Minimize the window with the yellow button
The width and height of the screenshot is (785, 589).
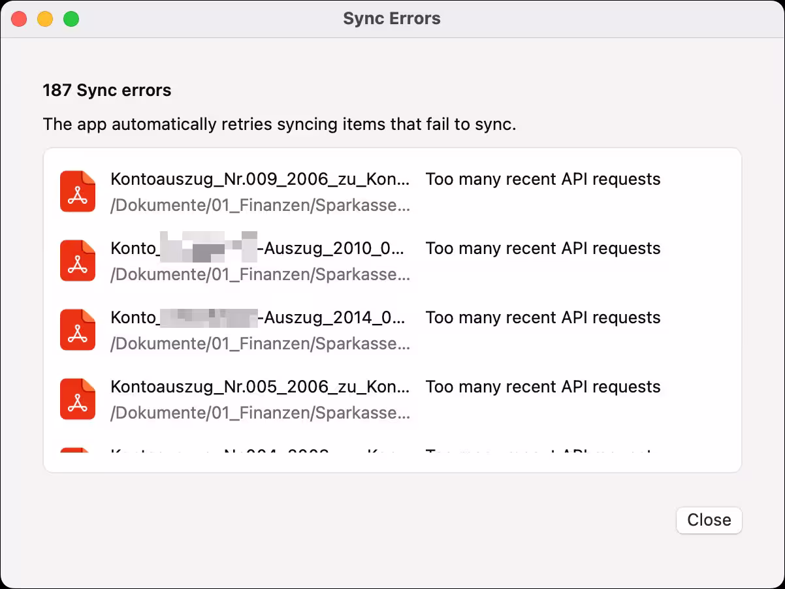pyautogui.click(x=45, y=19)
